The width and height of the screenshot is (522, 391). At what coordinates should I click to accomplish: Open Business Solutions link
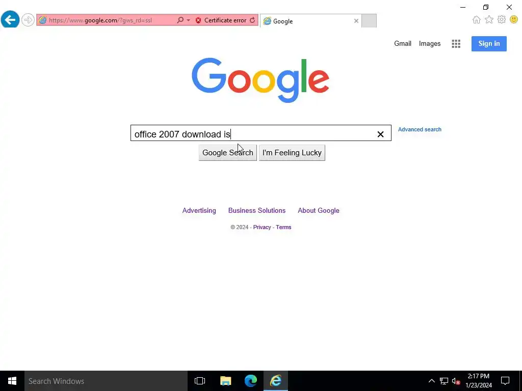click(257, 210)
